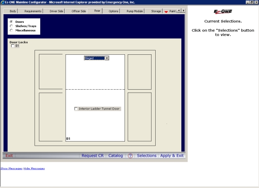259x188 pixels.
Task: Switch to the Storage tab
Action: point(156,11)
